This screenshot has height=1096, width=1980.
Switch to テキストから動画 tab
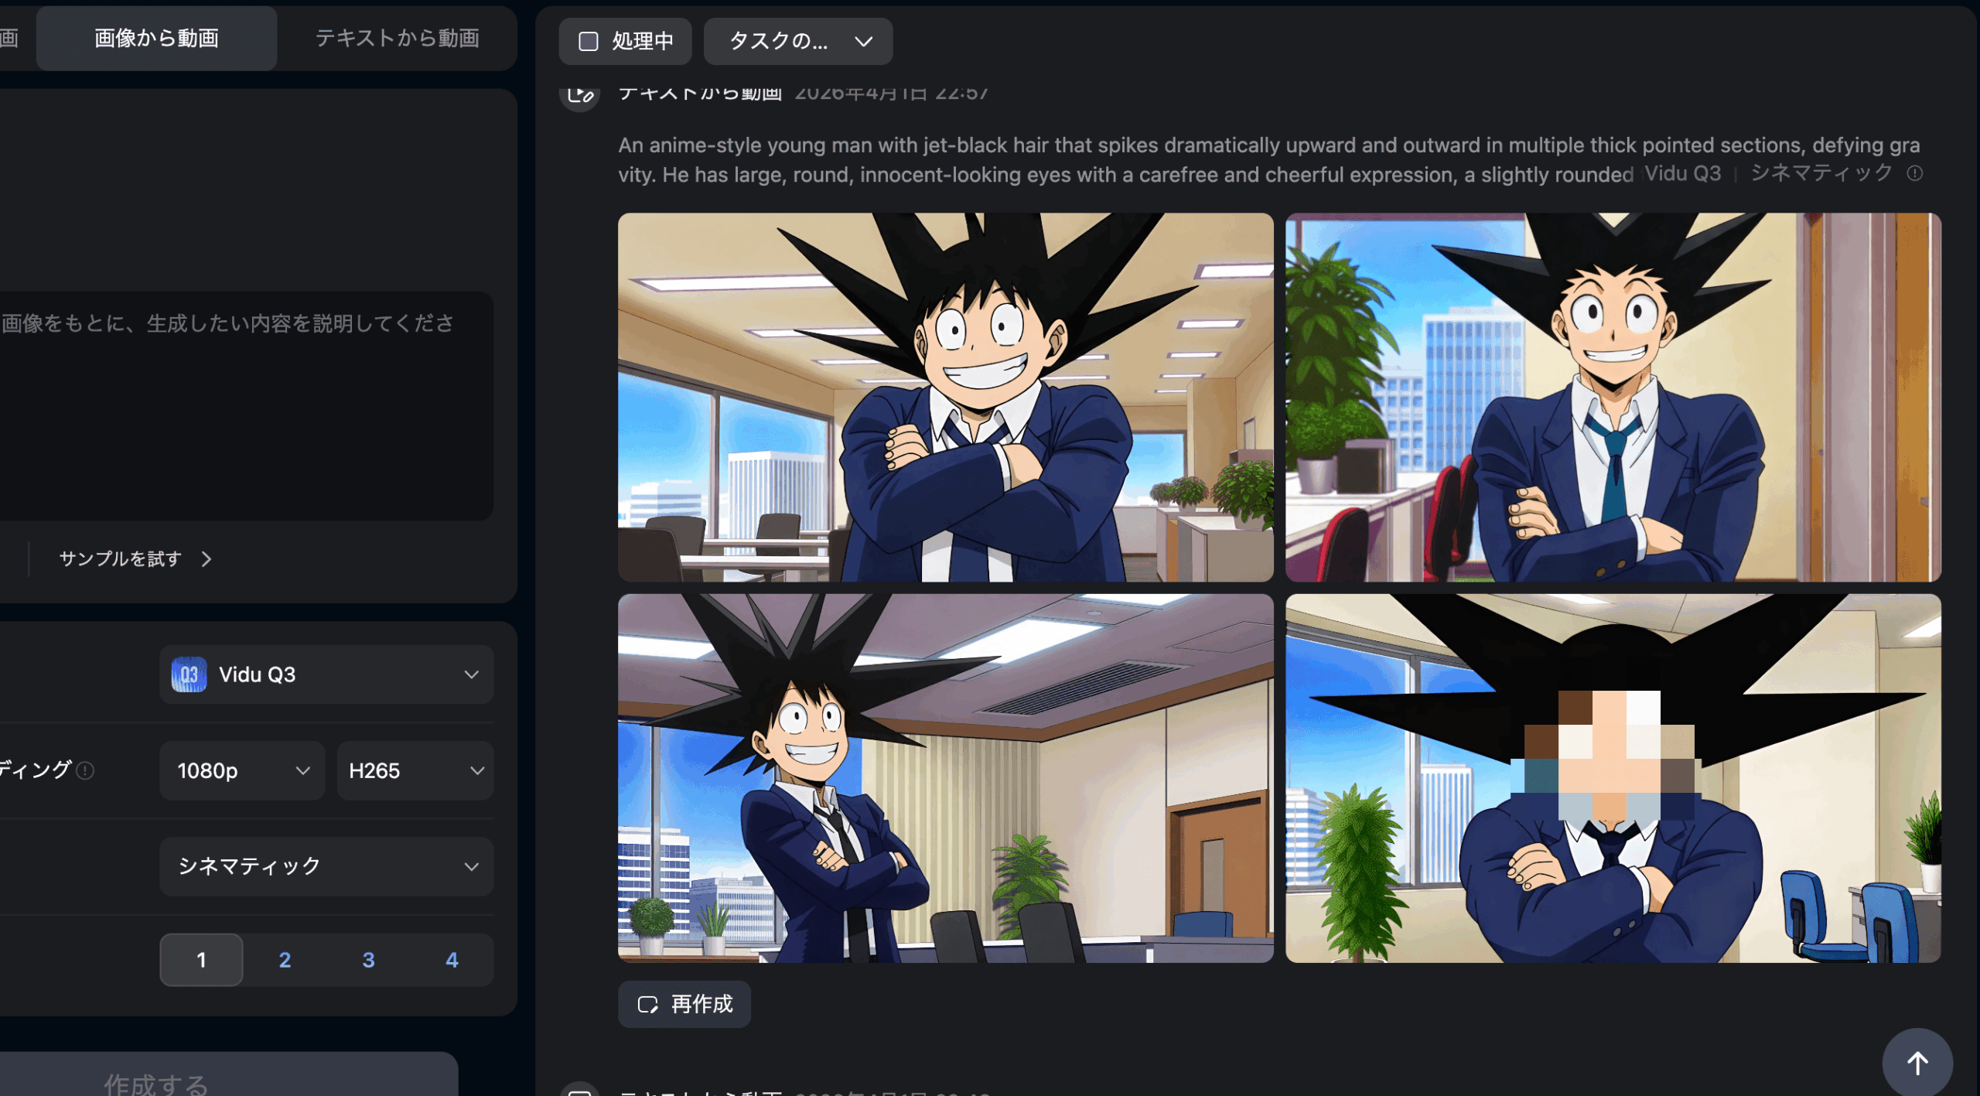coord(397,38)
